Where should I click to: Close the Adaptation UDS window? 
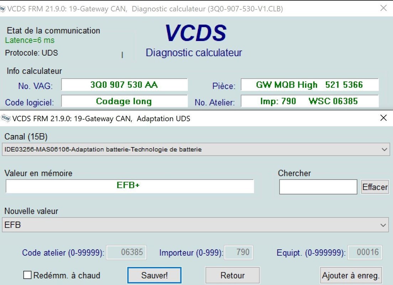point(383,118)
